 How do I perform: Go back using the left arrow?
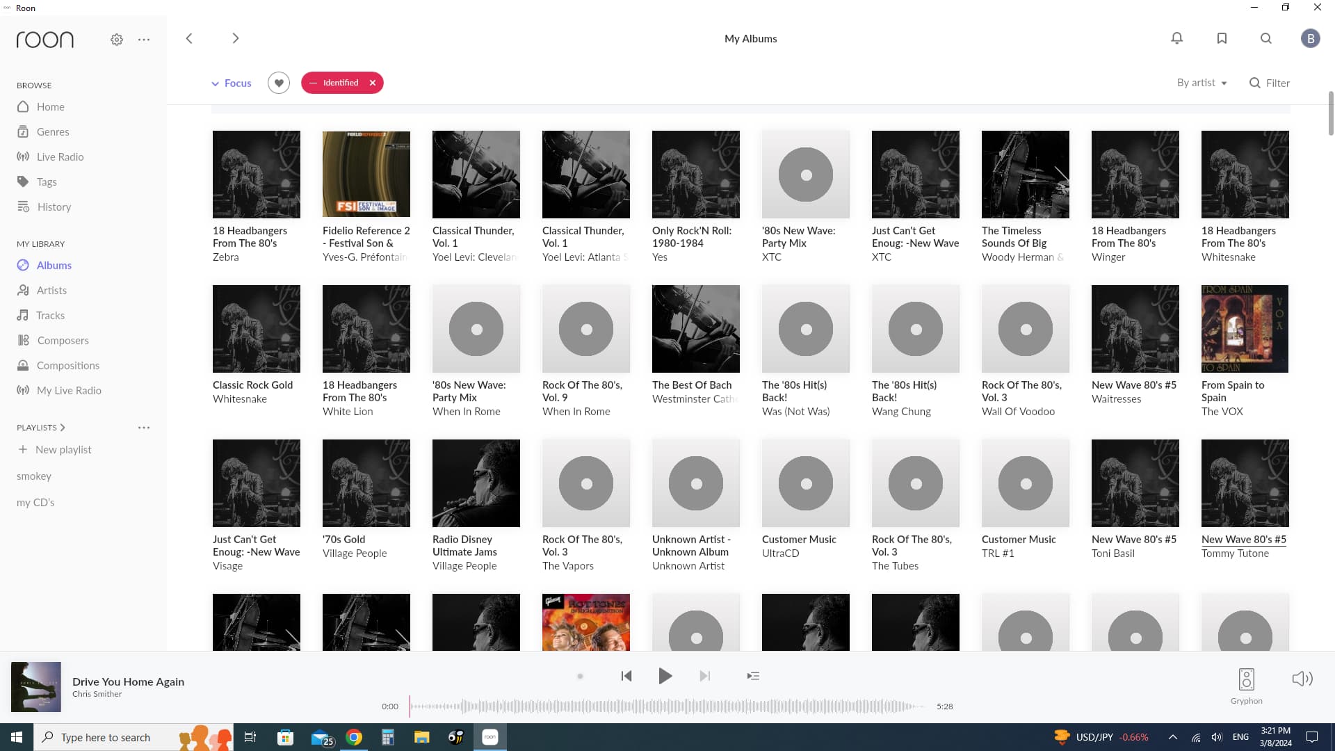pos(189,38)
